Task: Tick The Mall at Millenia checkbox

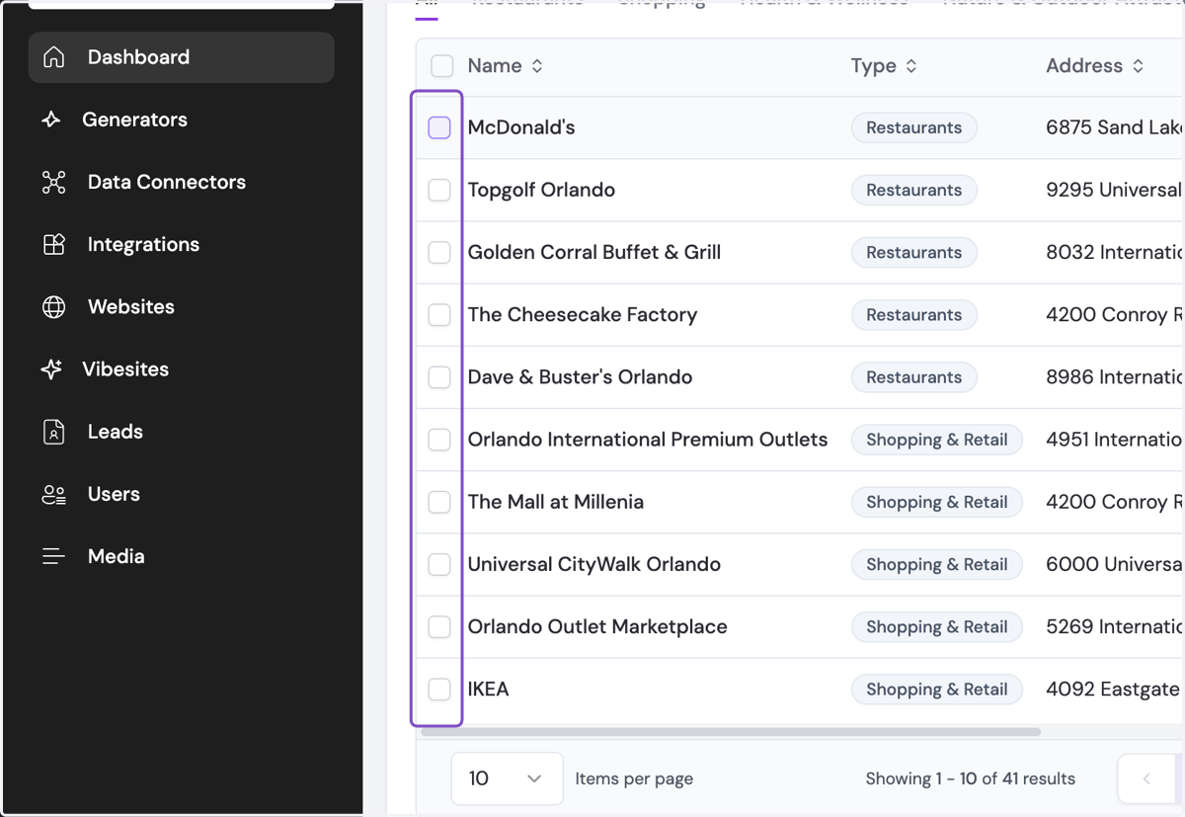Action: point(439,502)
